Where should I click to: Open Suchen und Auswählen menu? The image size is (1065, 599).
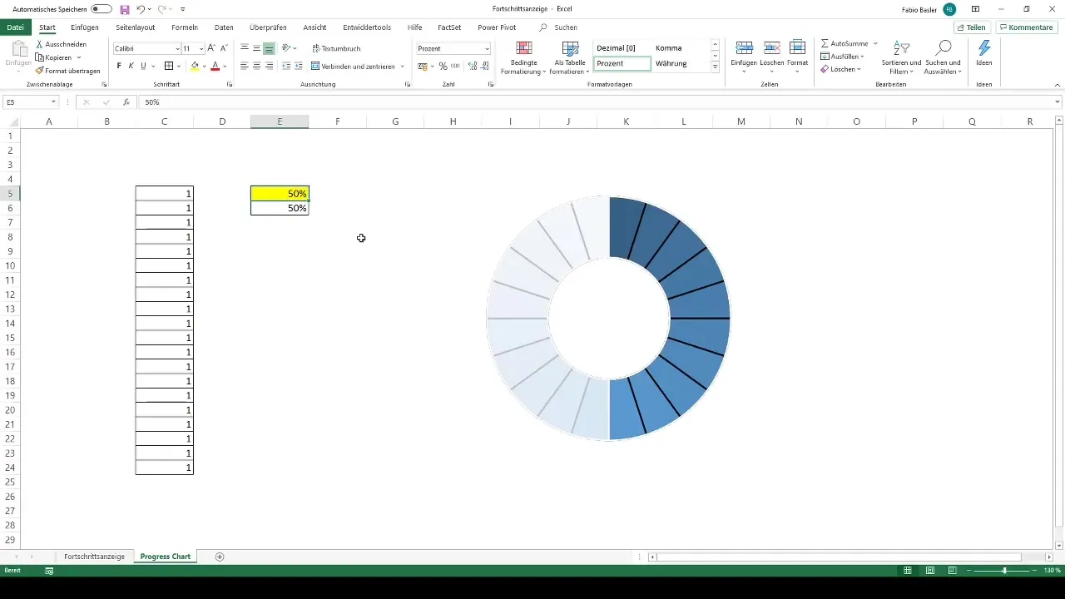pos(944,57)
